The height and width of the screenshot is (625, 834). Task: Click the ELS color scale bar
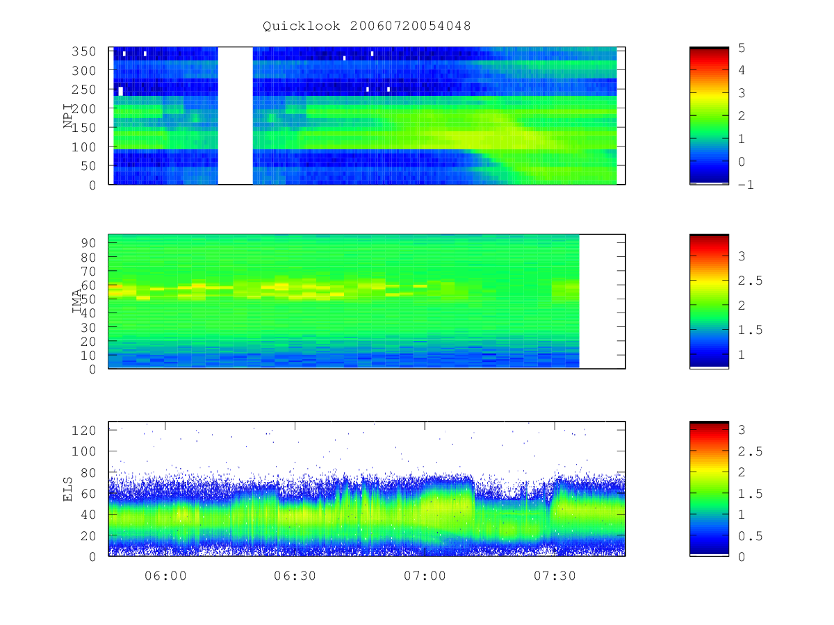click(x=709, y=489)
